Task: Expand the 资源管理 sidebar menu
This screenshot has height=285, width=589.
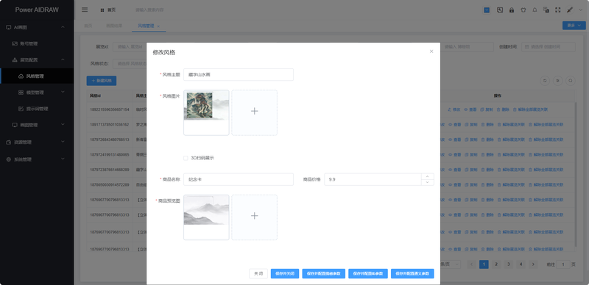Action: pos(37,142)
